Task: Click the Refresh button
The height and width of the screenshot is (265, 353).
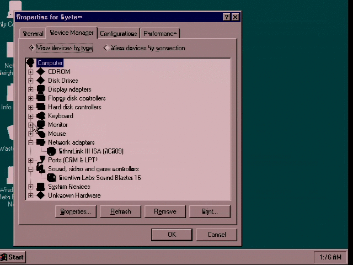Action: point(120,211)
